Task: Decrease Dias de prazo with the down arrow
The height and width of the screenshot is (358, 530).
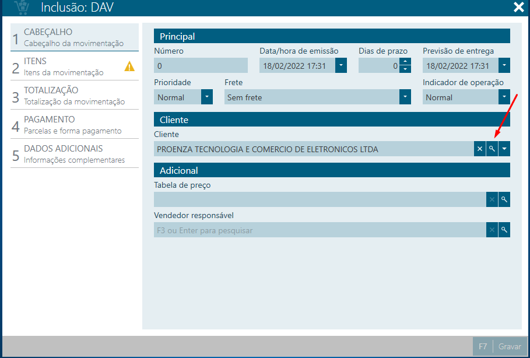Action: coord(405,69)
